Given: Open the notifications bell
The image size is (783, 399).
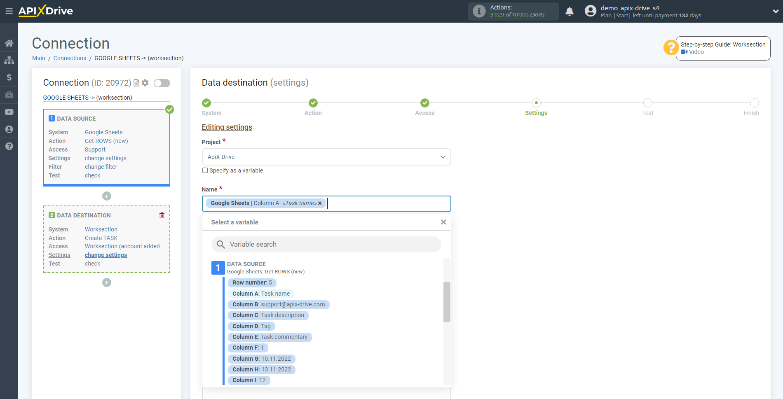Looking at the screenshot, I should (570, 12).
